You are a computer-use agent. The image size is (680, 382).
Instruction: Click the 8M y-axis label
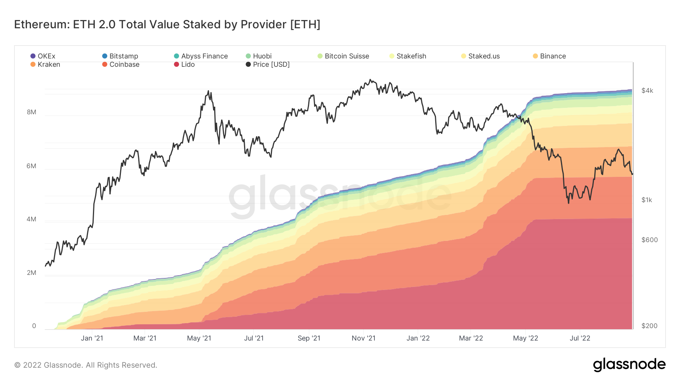31,112
